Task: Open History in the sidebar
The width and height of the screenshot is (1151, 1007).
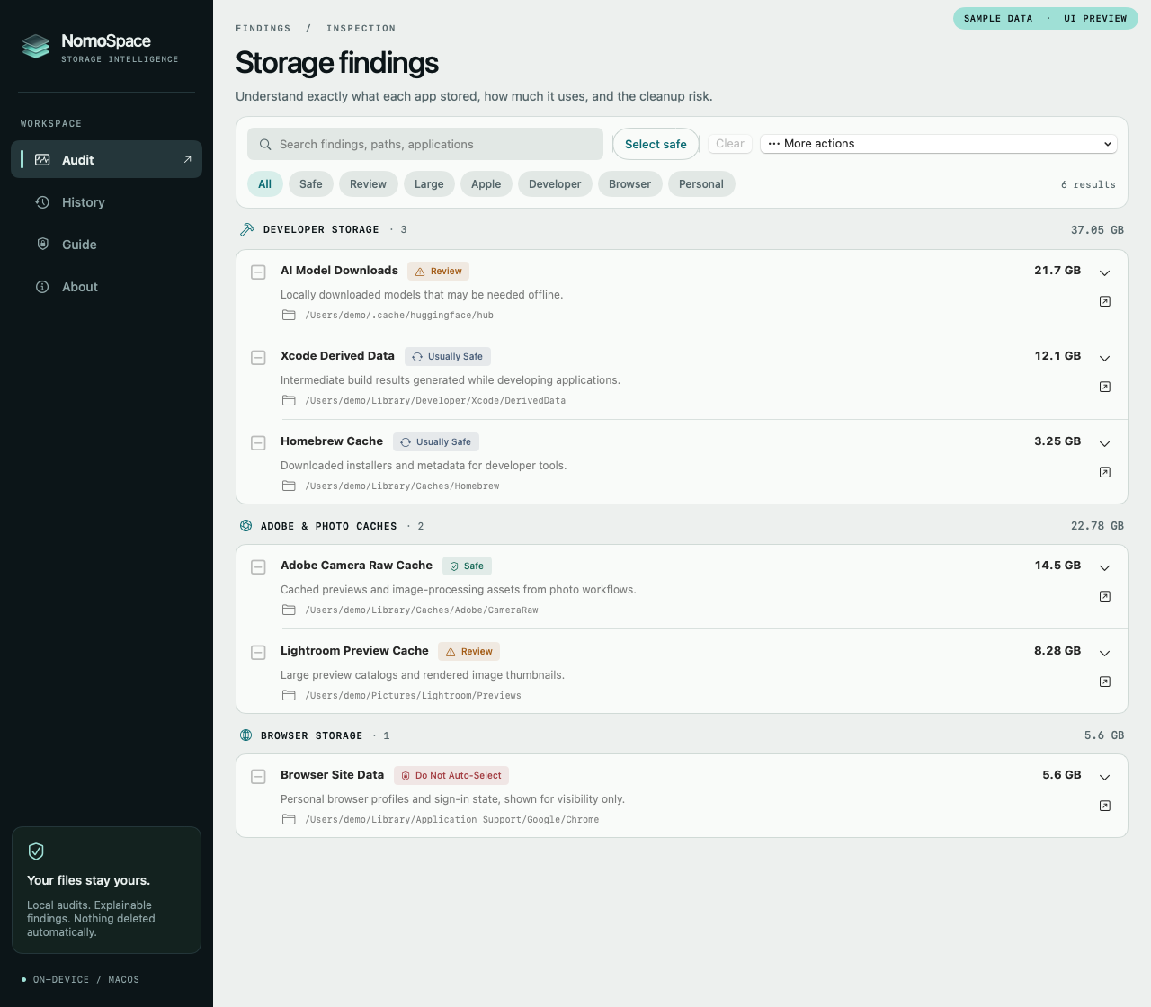Action: (x=106, y=202)
